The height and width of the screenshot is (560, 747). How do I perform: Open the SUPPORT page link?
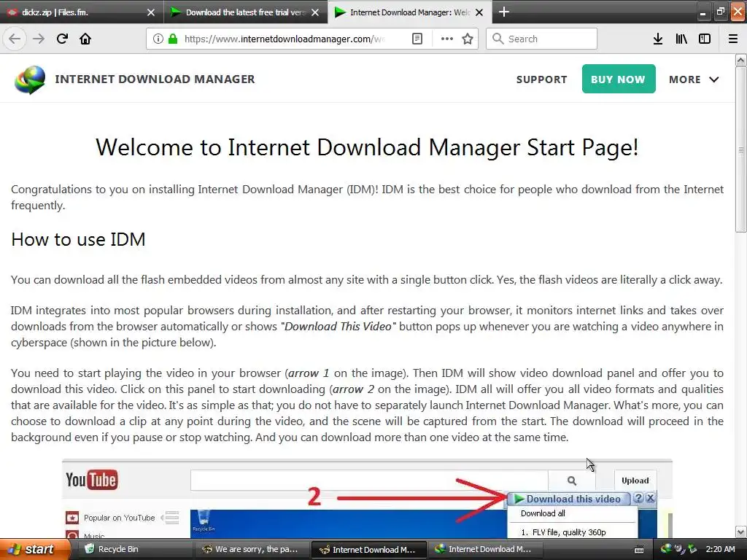tap(542, 79)
